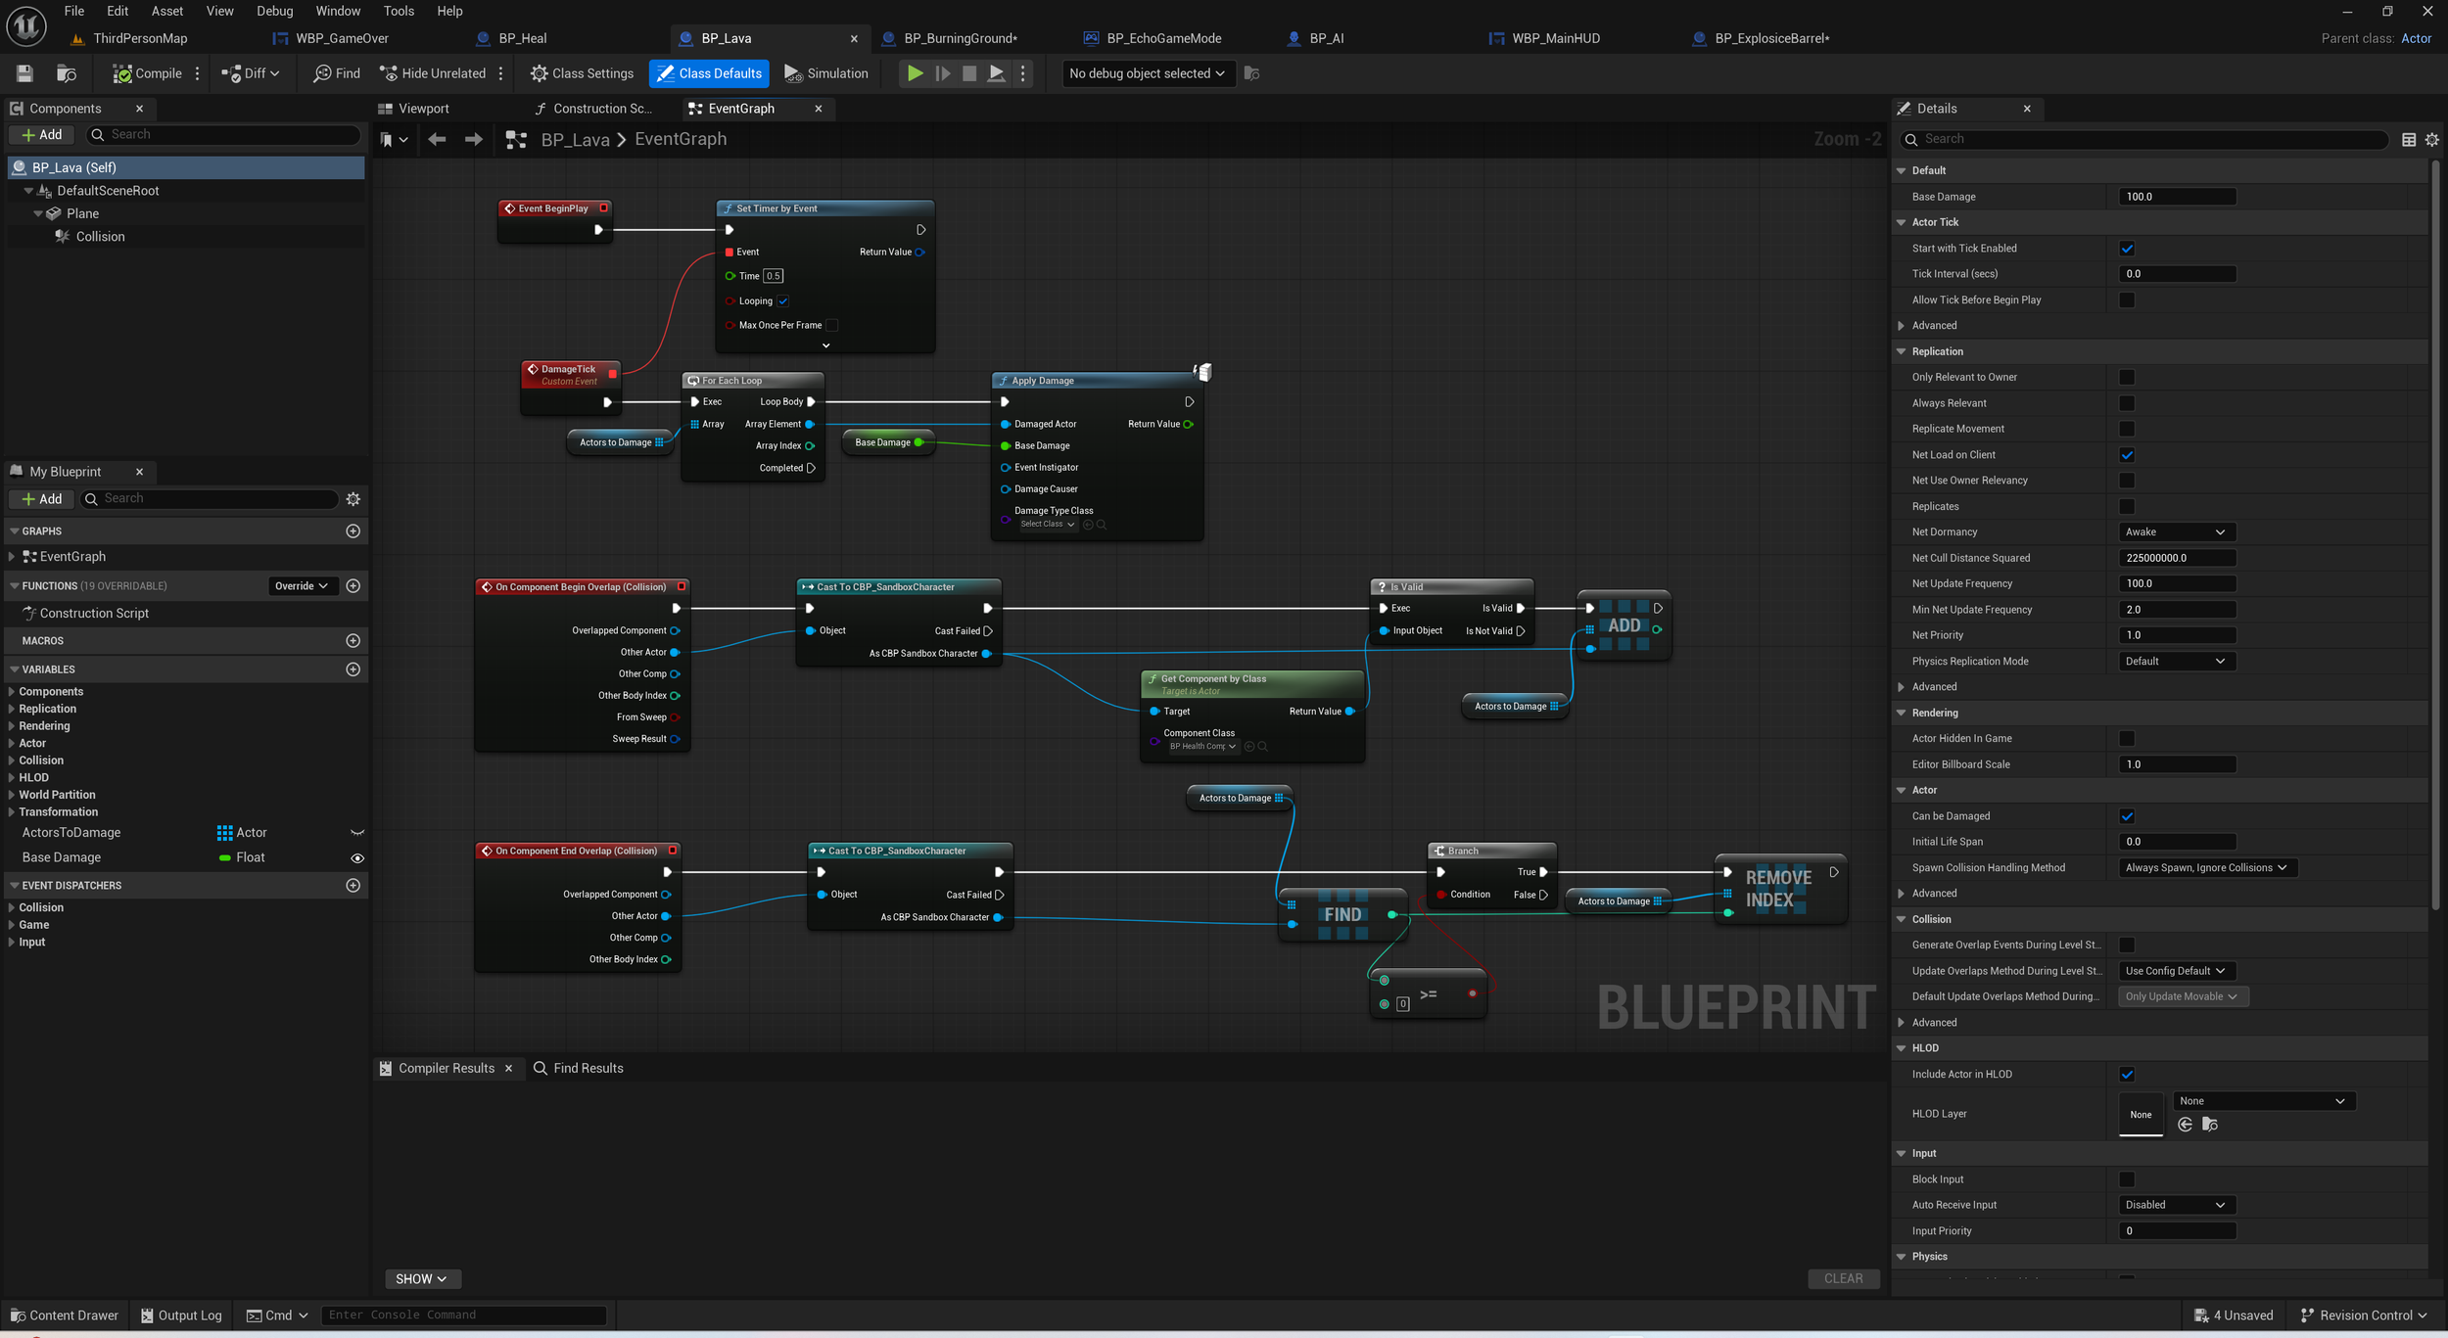
Task: Expand World Partition variable category
Action: click(x=11, y=795)
